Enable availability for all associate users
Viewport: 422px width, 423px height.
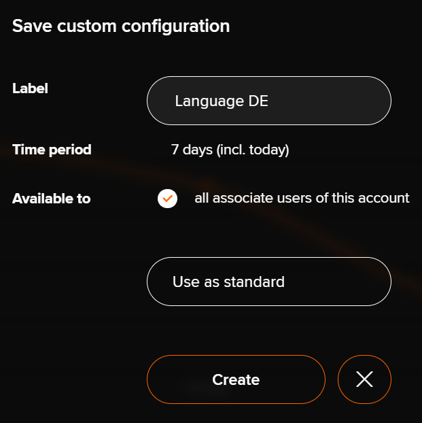(167, 199)
